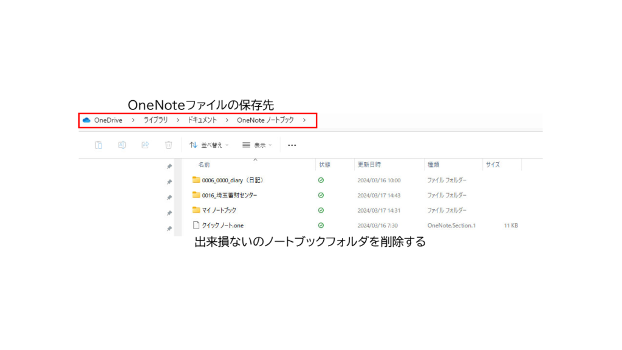
Task: Click the Paste clipboard toolbar icon
Action: coord(98,145)
